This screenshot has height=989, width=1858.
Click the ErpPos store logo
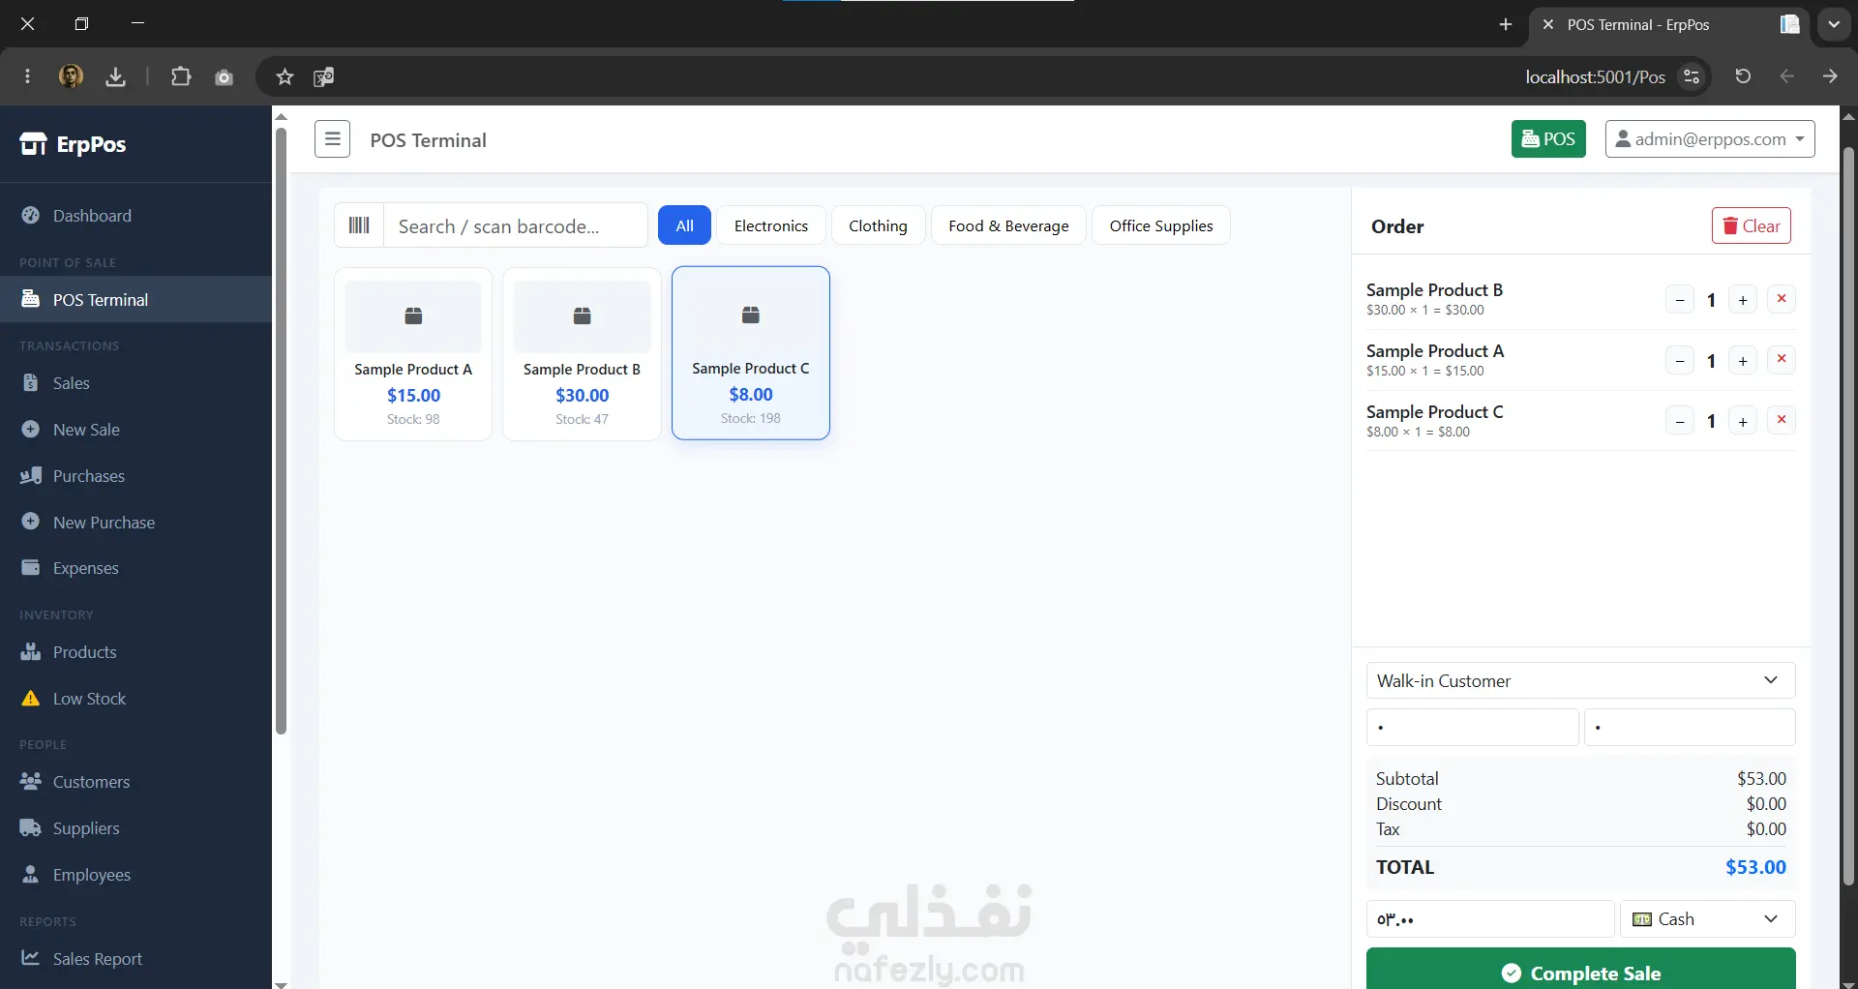73,144
